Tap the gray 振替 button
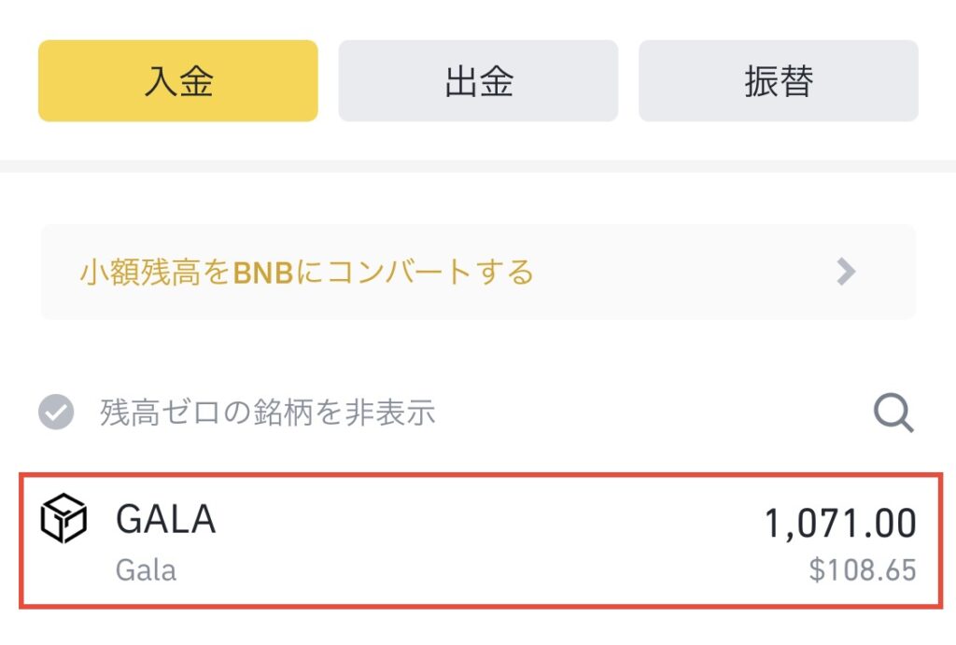This screenshot has width=956, height=645. (779, 80)
